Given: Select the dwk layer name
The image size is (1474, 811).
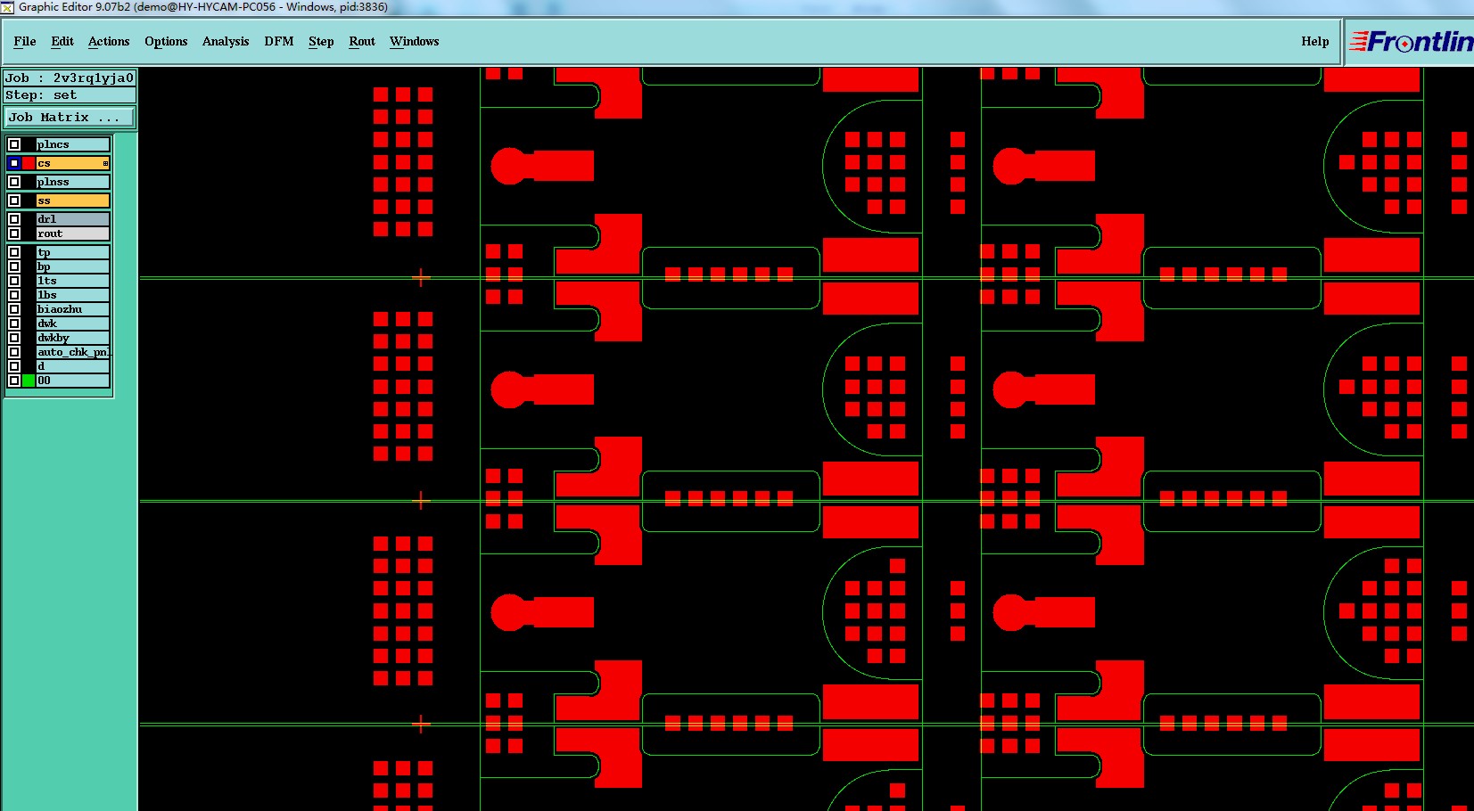Looking at the screenshot, I should coord(72,324).
